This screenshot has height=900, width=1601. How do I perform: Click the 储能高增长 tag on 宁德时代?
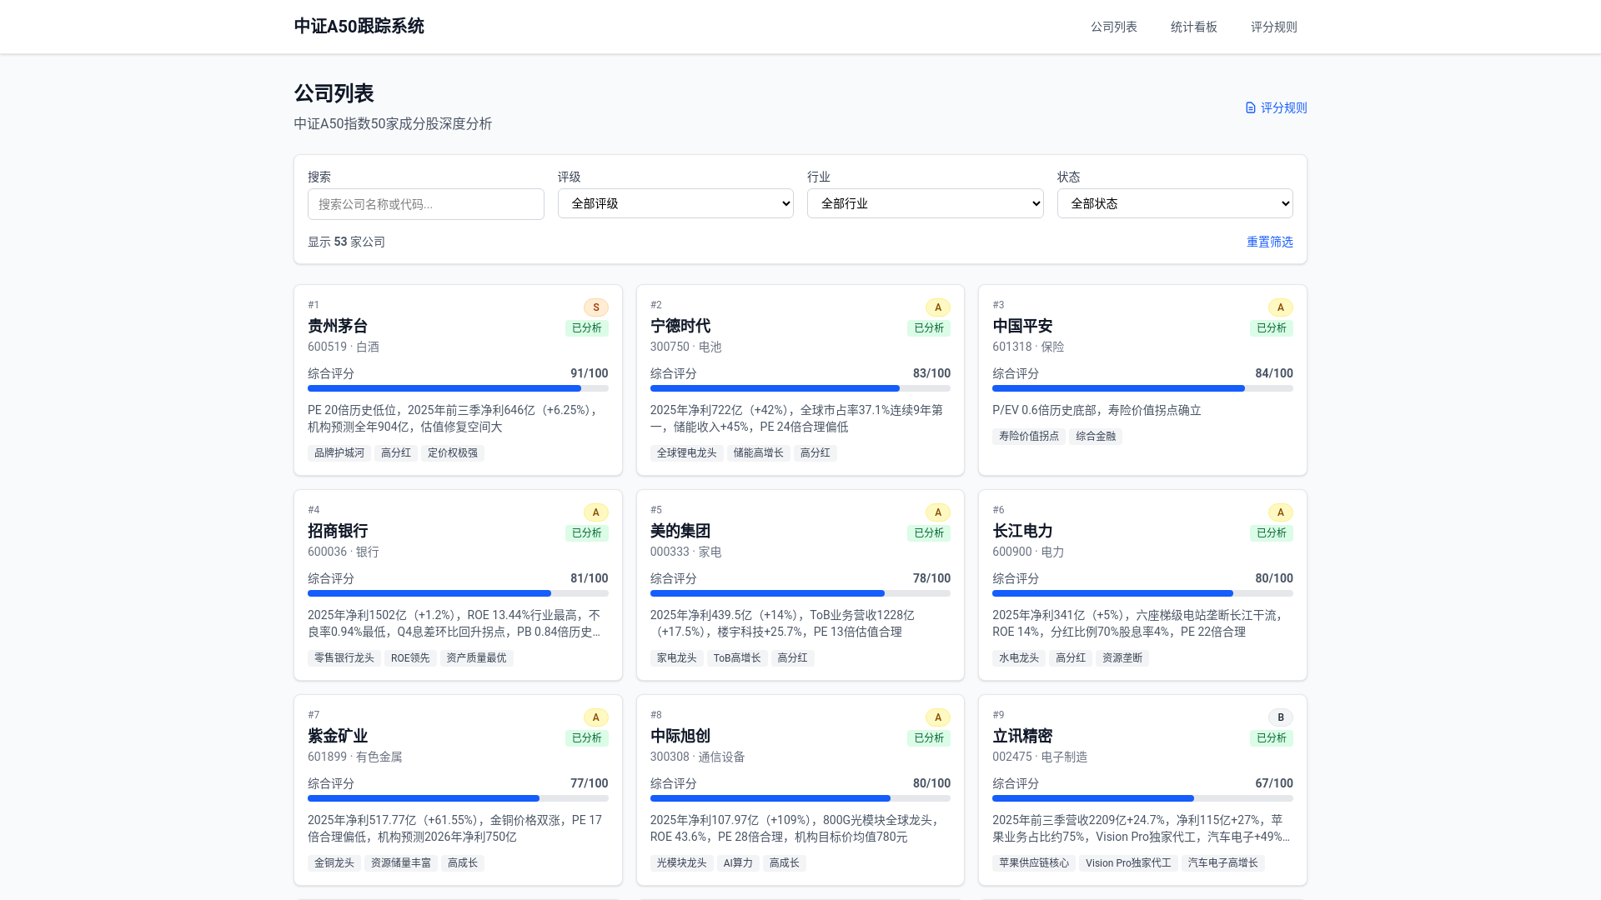[x=759, y=453]
